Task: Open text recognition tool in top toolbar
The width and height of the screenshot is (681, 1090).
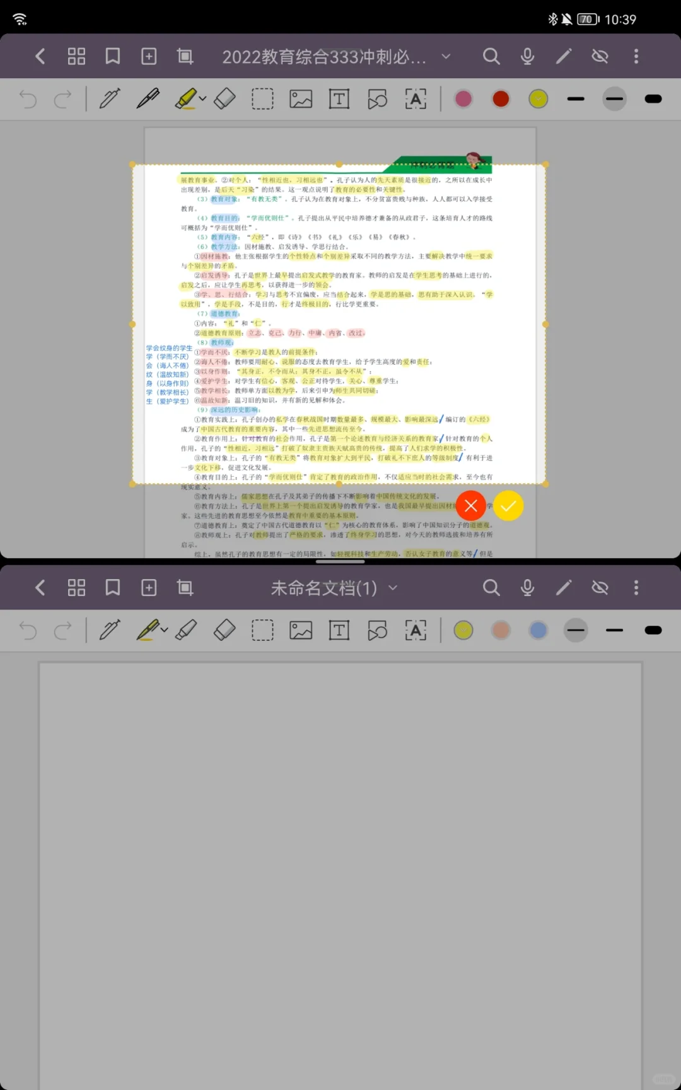Action: (416, 99)
